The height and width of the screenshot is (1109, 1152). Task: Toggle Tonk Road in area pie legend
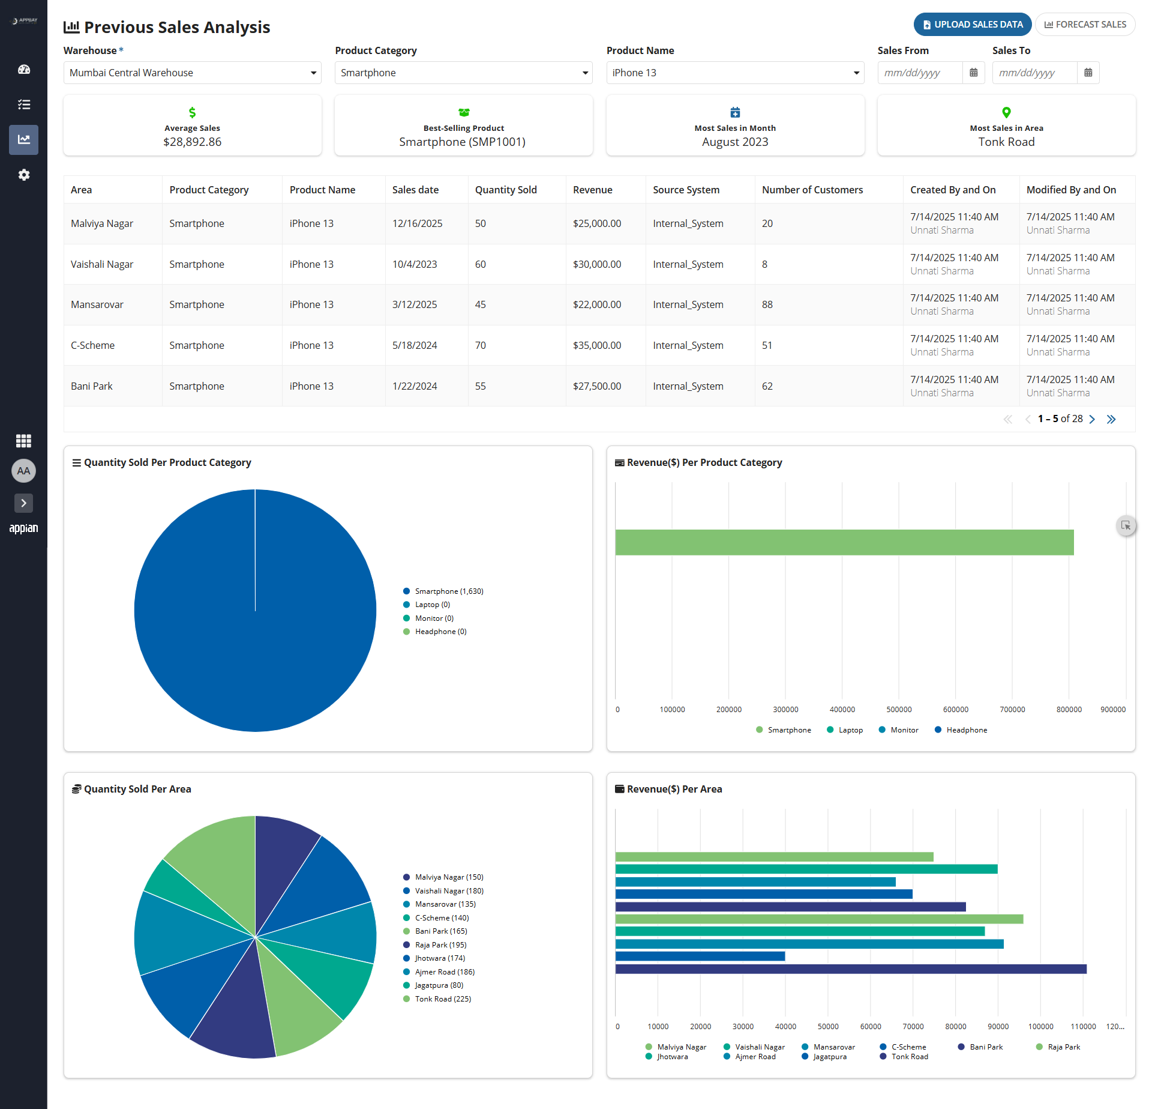pyautogui.click(x=437, y=999)
